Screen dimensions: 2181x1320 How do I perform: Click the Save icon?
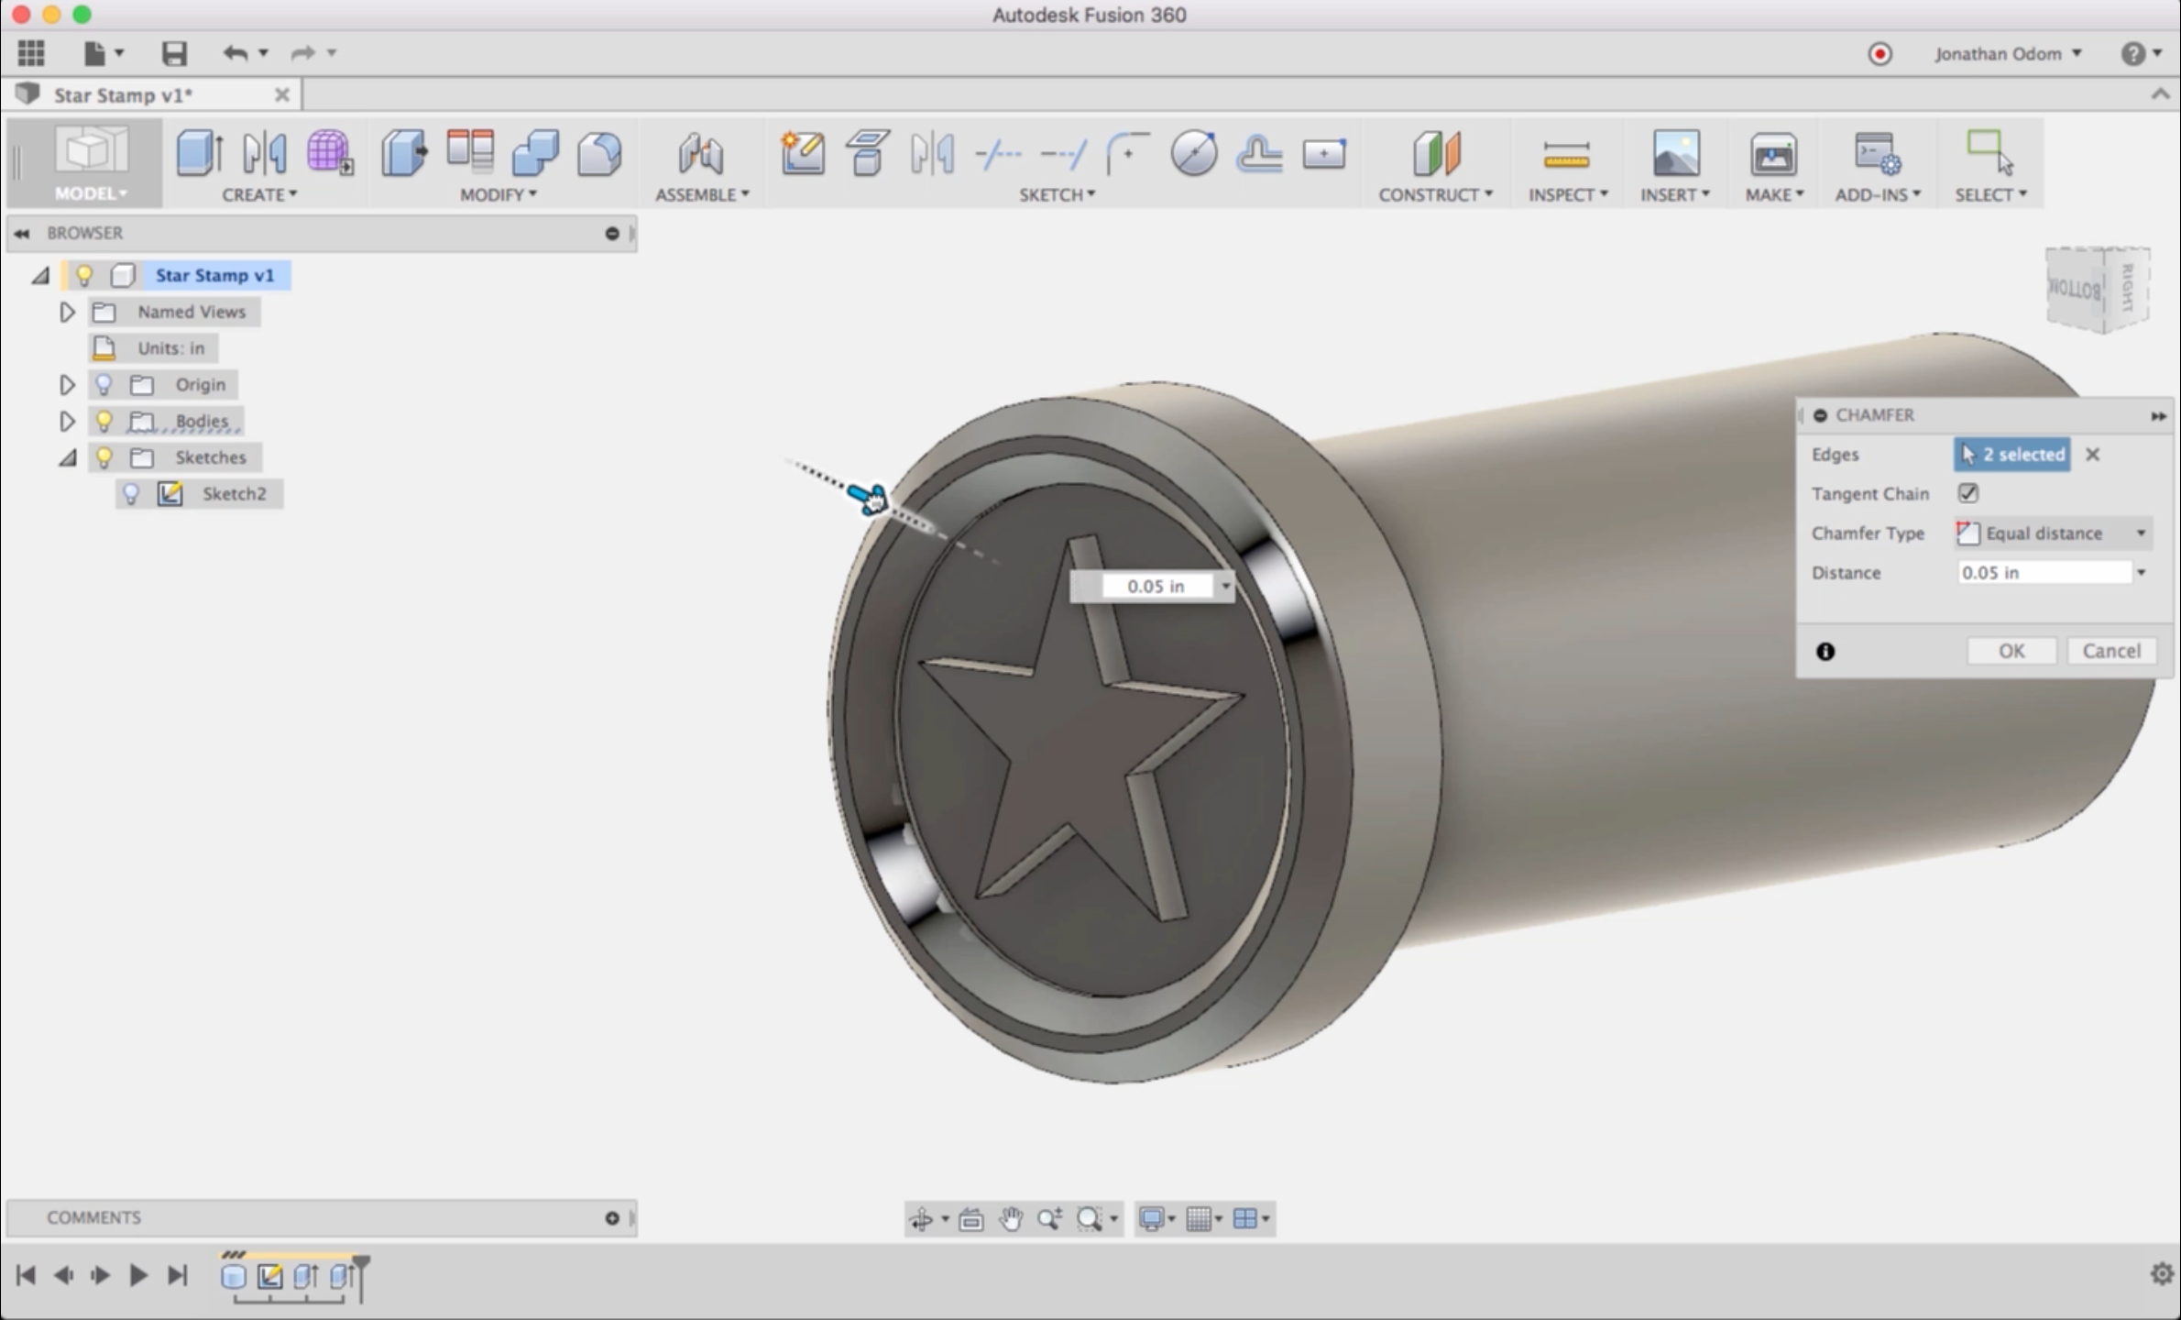tap(174, 53)
